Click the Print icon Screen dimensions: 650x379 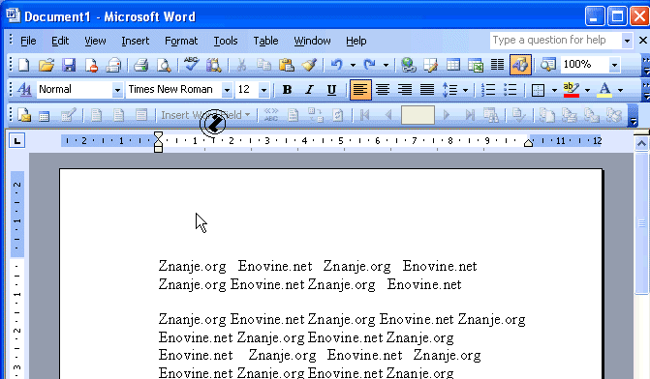[x=140, y=65]
